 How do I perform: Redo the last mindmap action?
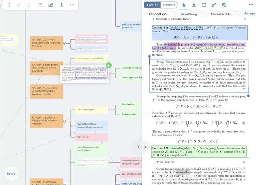click(x=29, y=5)
